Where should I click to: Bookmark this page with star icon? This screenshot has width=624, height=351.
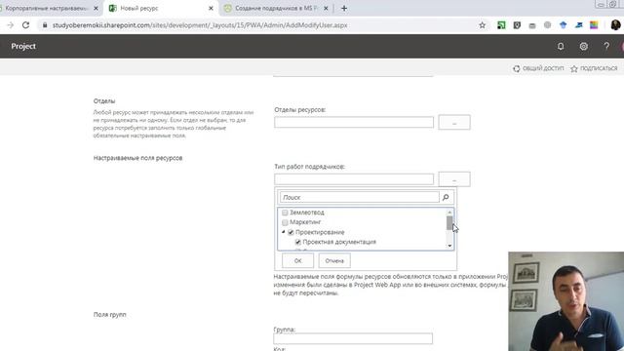click(x=482, y=25)
